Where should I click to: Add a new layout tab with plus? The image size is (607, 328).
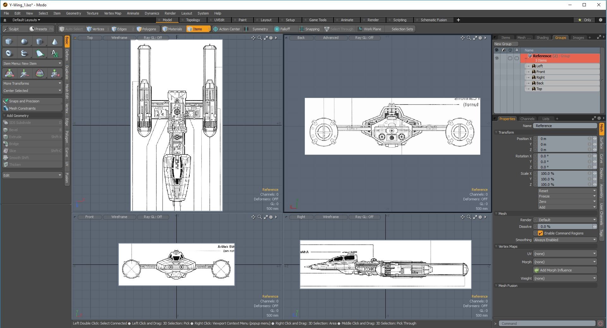[458, 20]
